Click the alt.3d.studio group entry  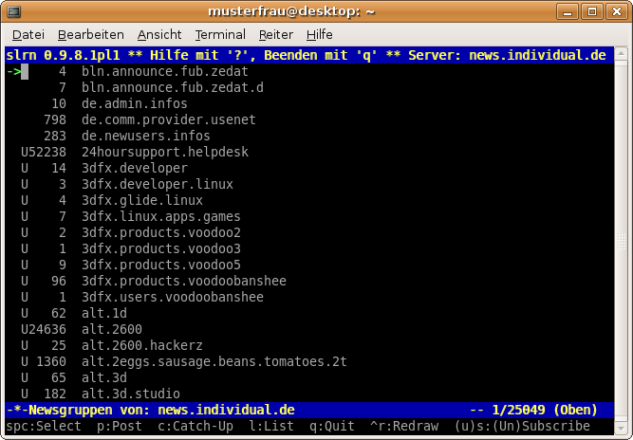[130, 394]
